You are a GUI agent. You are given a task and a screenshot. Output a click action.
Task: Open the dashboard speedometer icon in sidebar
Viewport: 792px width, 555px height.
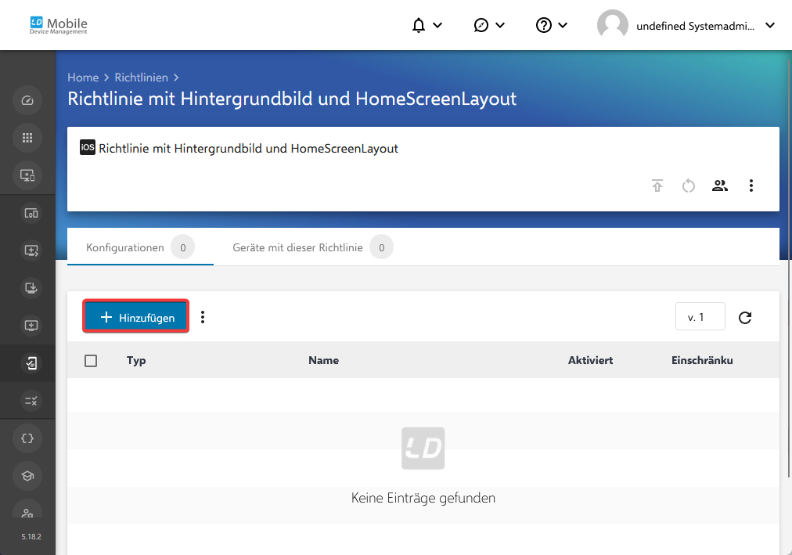27,100
